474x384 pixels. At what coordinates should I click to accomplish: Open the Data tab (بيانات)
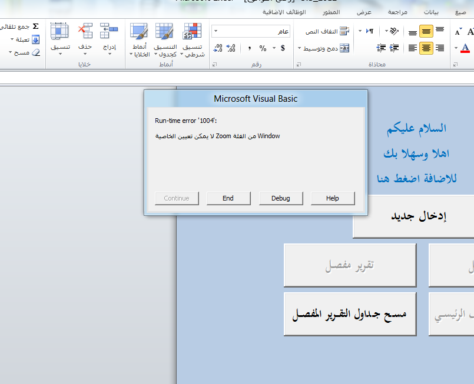[x=431, y=12]
